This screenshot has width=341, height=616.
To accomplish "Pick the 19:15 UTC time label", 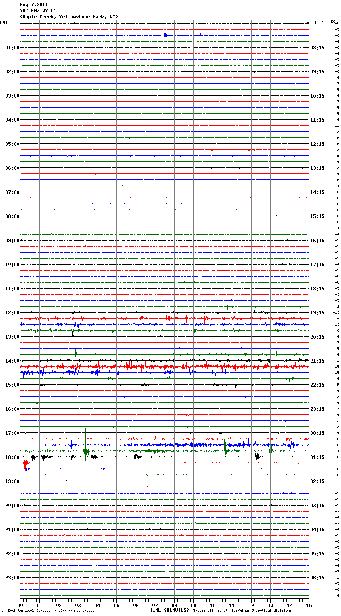I will 317,313.
